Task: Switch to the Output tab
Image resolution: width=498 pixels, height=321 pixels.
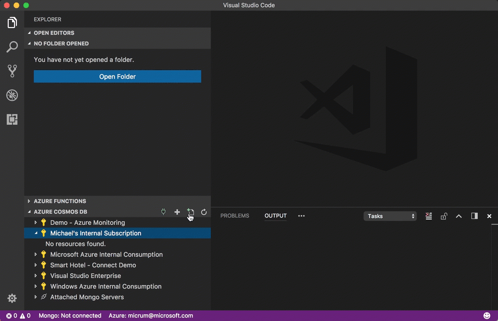Action: click(276, 216)
